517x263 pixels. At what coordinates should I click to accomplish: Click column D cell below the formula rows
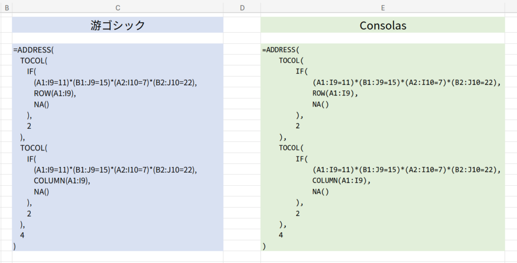point(242,257)
